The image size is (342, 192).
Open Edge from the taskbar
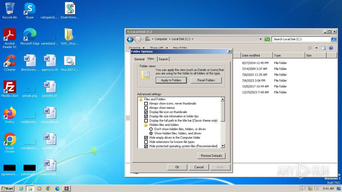57,189
